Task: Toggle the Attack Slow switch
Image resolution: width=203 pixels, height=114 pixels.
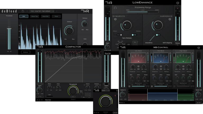Action: coord(120,35)
